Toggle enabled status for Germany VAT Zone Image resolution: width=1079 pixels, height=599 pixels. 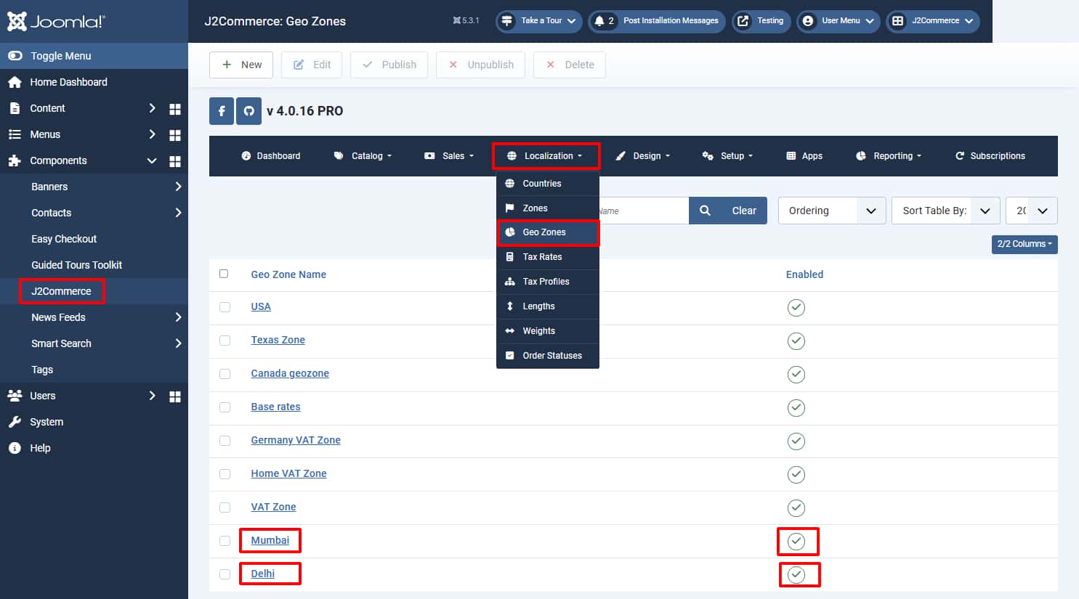coord(796,441)
